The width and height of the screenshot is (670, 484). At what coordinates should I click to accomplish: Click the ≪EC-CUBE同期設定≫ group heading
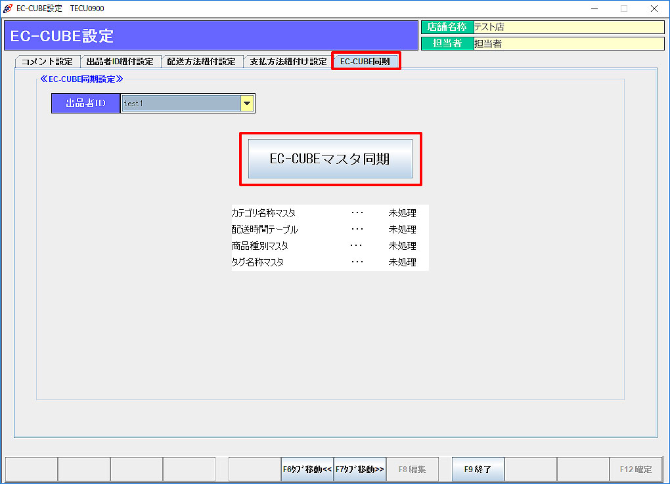coord(81,79)
